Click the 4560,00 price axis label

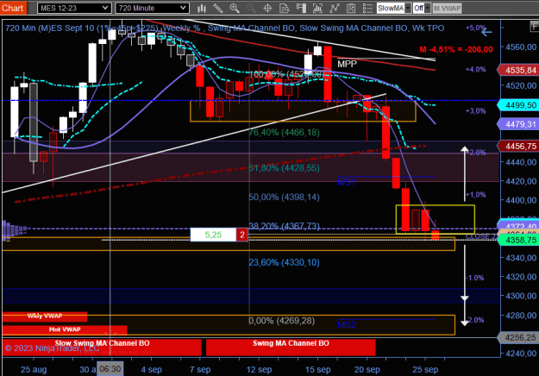pyautogui.click(x=520, y=47)
